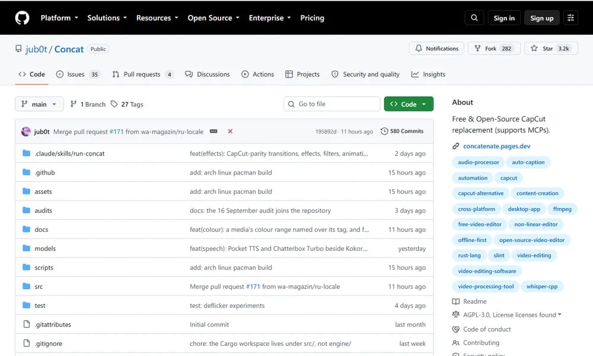Click the tag icon beside 27 Tags
Screen dimensions: 593x356
114,104
